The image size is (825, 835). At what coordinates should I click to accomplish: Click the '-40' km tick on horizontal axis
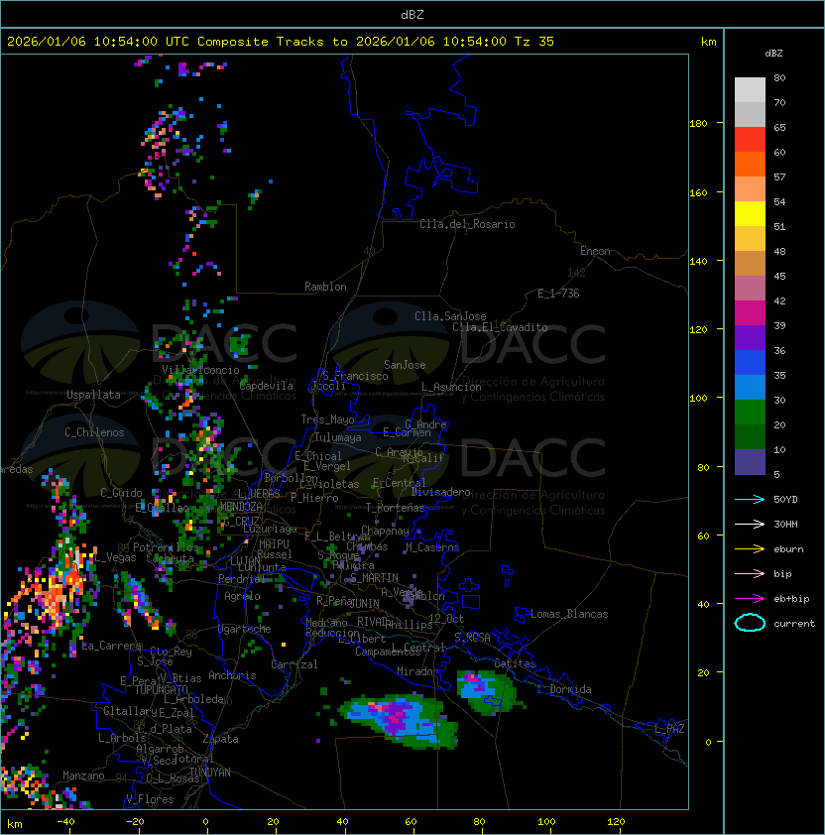pos(65,822)
